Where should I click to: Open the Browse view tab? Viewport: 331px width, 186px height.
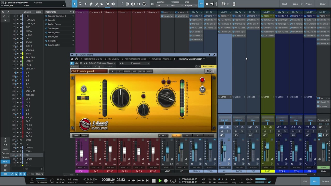click(325, 181)
